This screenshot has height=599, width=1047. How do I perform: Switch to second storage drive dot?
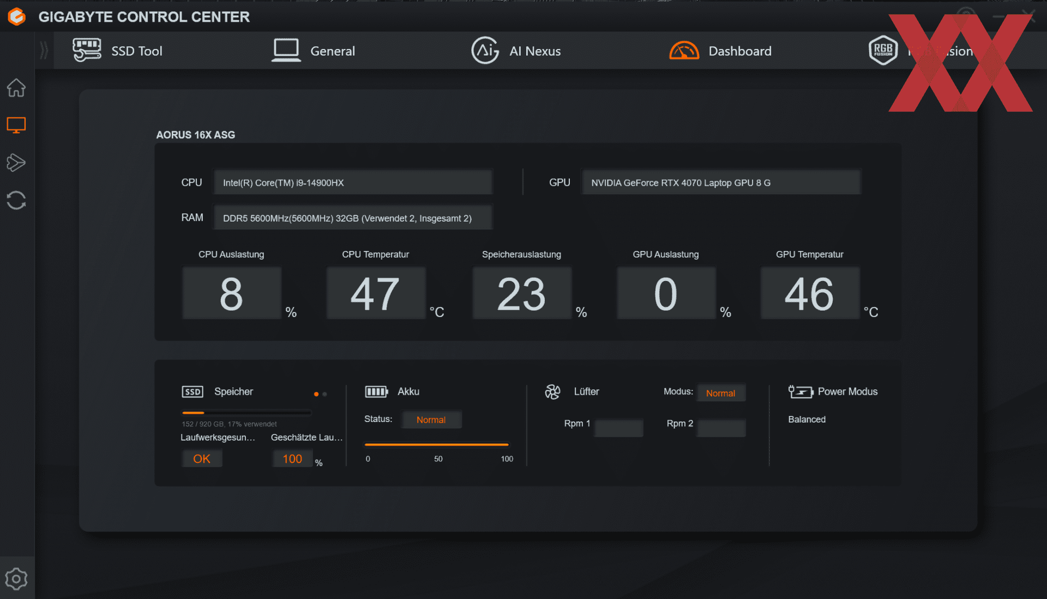pos(325,394)
